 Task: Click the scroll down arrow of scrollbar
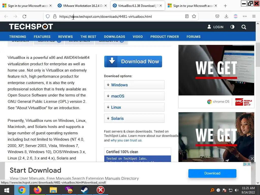[x=258, y=183]
